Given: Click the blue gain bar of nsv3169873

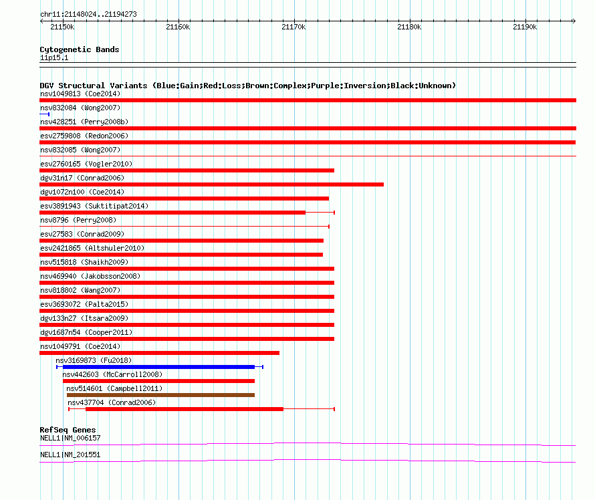Looking at the screenshot, I should 158,367.
